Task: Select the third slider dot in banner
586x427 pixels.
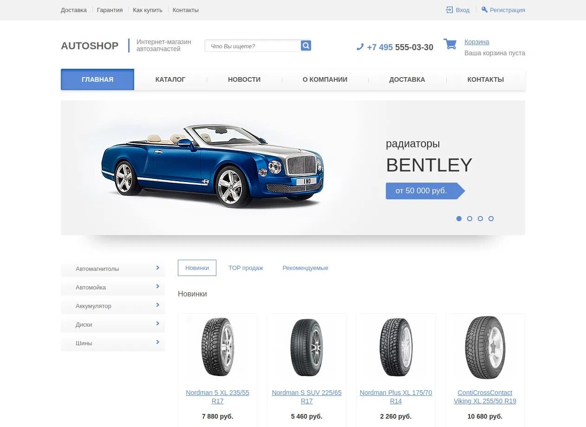Action: pos(480,218)
